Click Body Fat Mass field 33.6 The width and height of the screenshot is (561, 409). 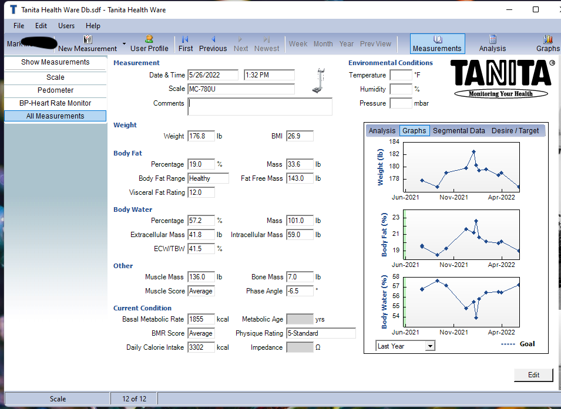tap(300, 164)
